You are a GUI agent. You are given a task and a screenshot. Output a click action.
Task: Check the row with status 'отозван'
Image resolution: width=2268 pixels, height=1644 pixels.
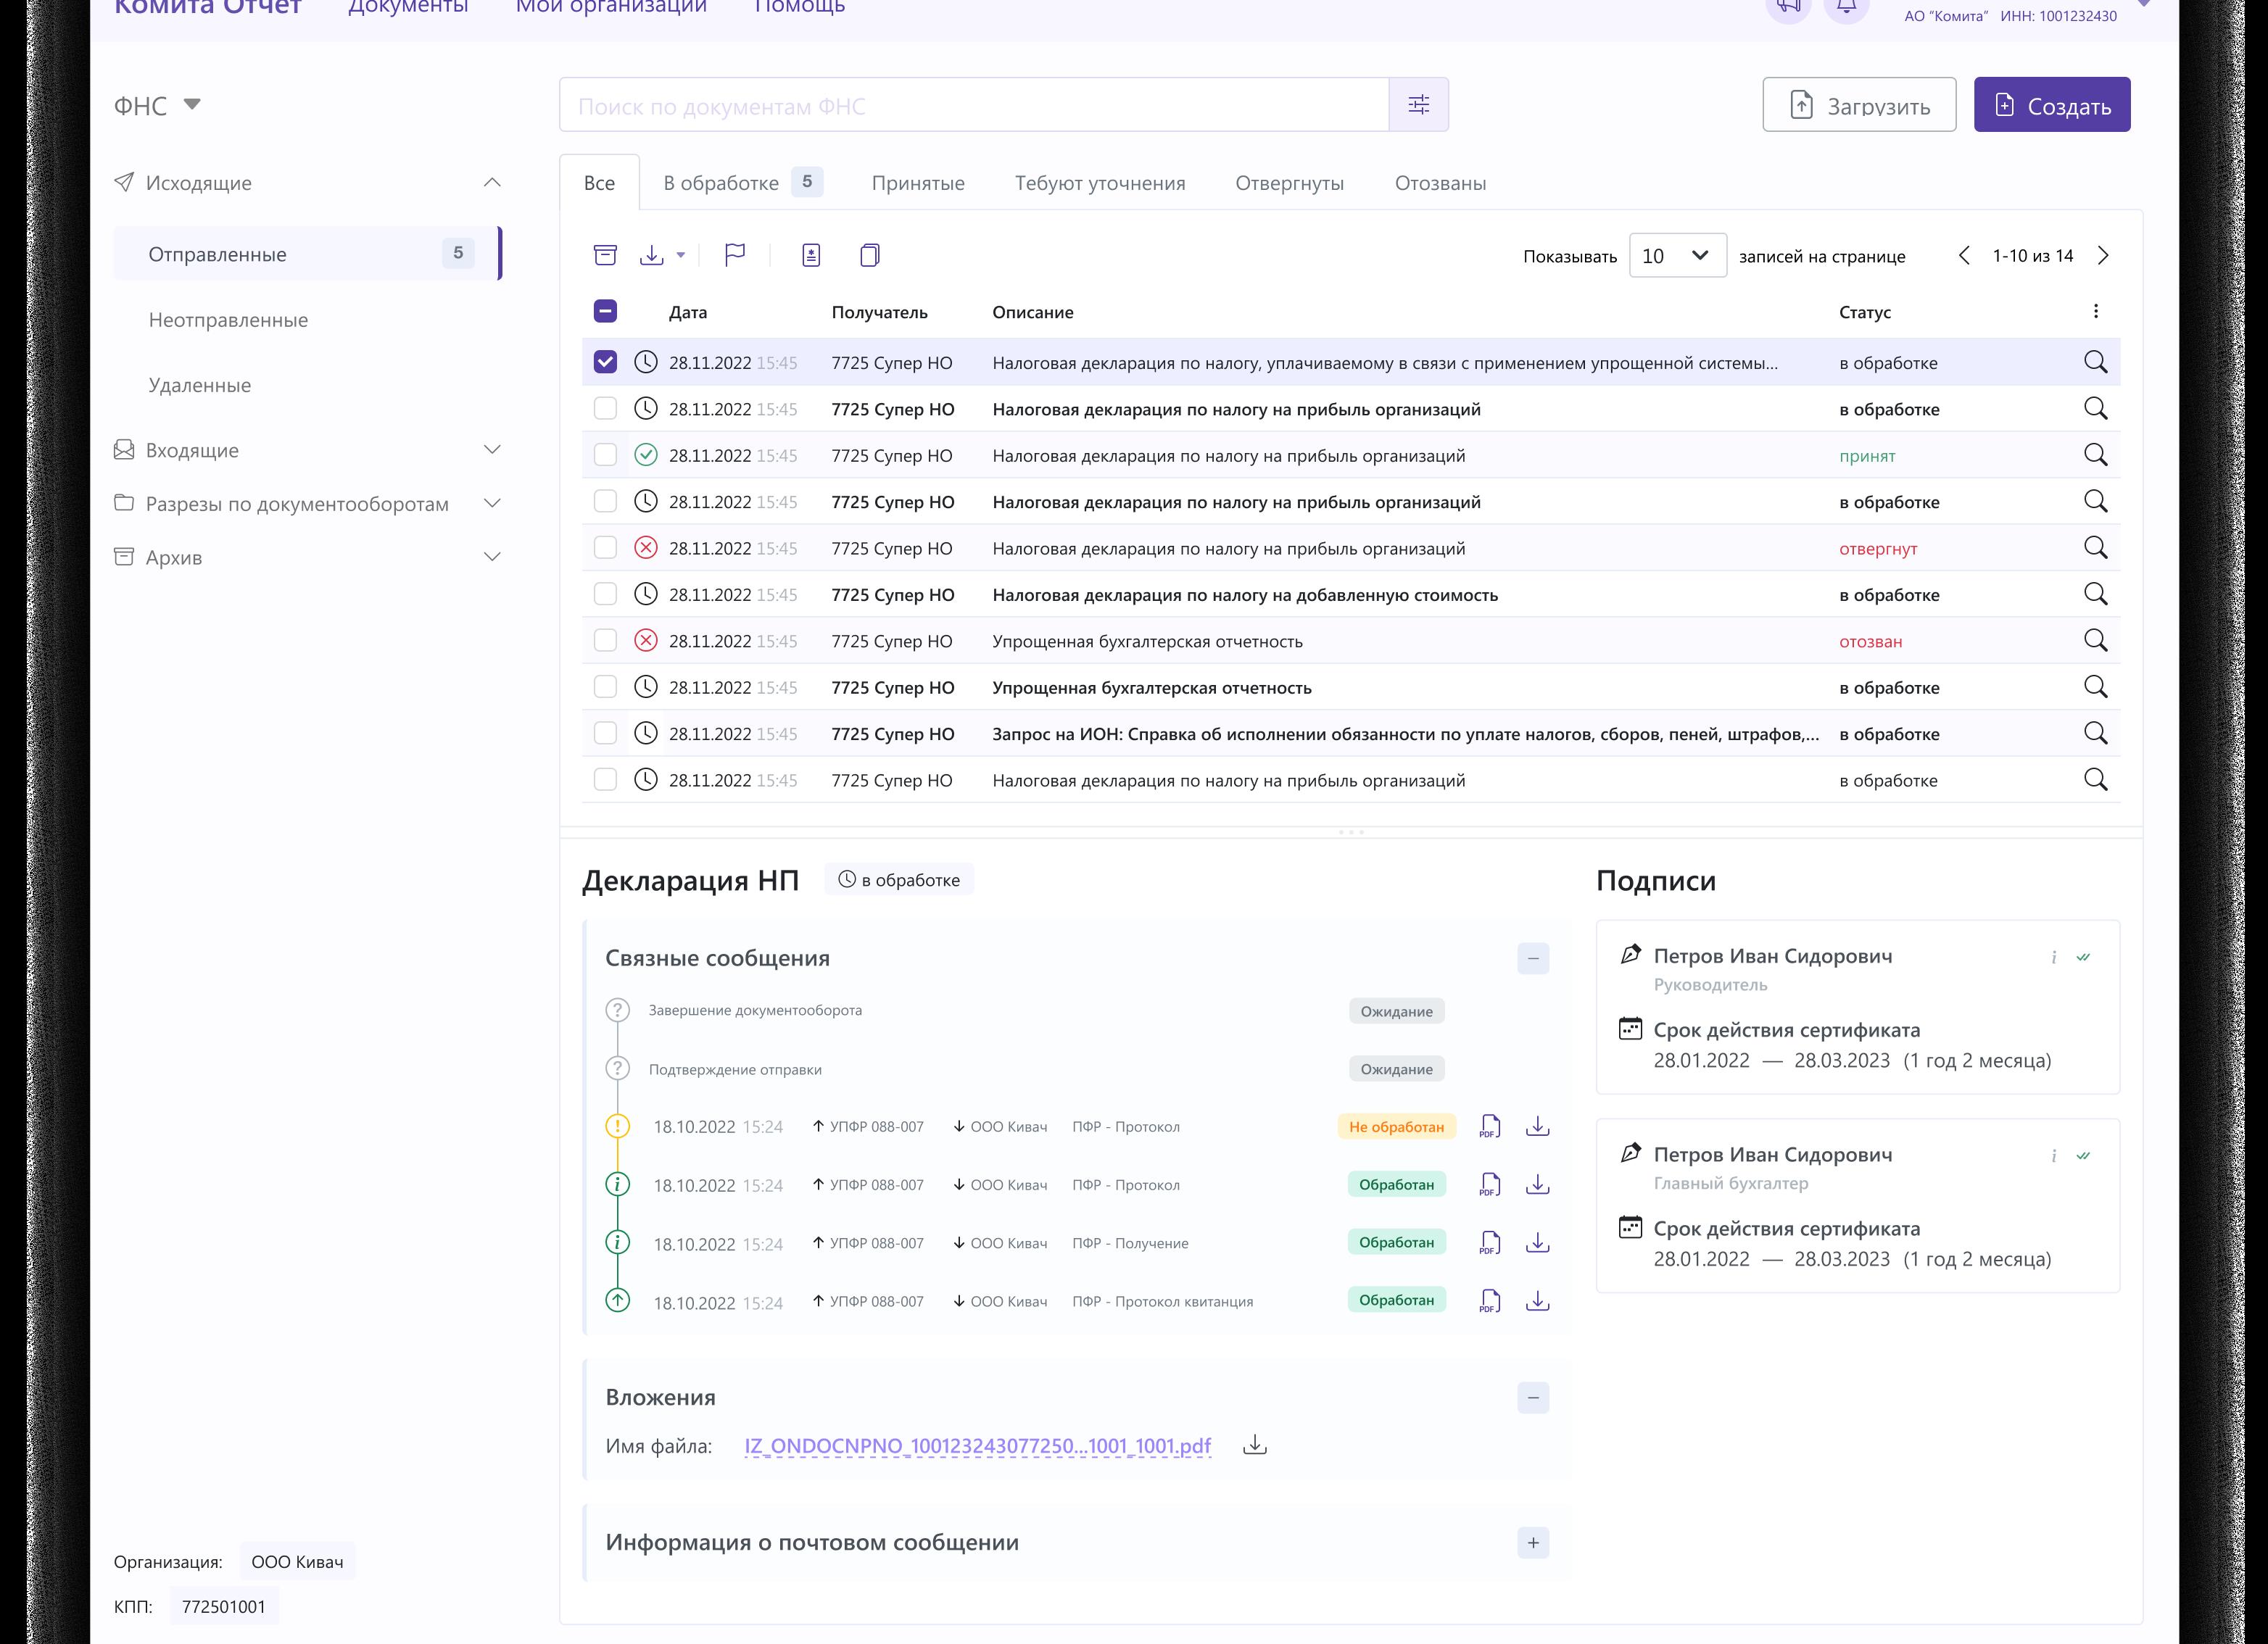pos(605,641)
